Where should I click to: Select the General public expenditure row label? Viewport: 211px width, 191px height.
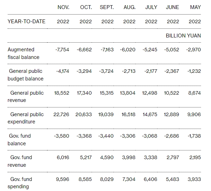coord(27,118)
